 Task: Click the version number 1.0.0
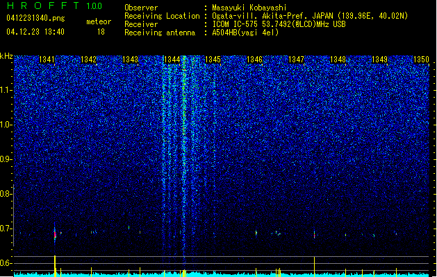94,6
